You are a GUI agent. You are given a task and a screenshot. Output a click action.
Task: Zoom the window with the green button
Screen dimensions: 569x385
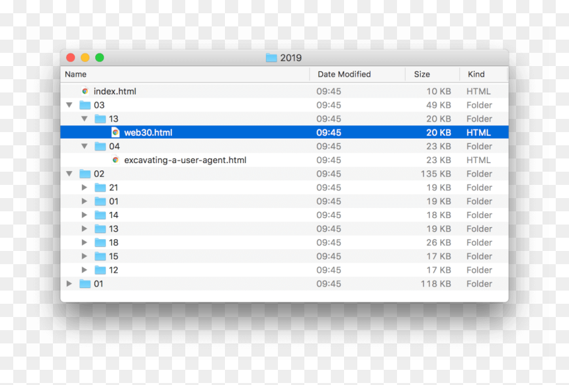coord(100,57)
